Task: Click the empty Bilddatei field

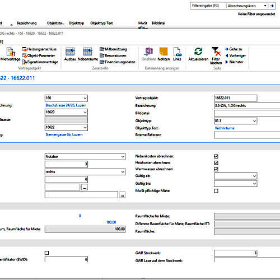Action: click(247, 113)
